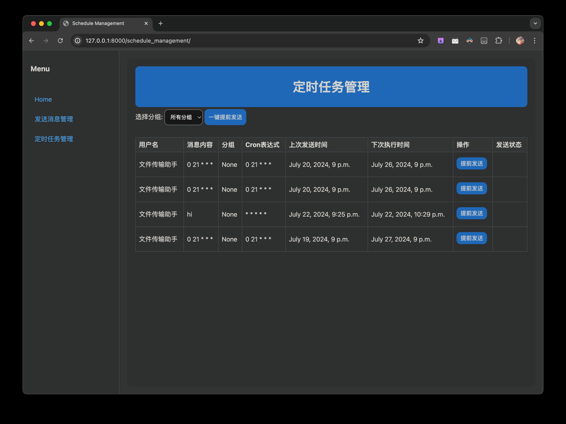Bookmark this page with the star icon
The width and height of the screenshot is (566, 424).
click(420, 41)
